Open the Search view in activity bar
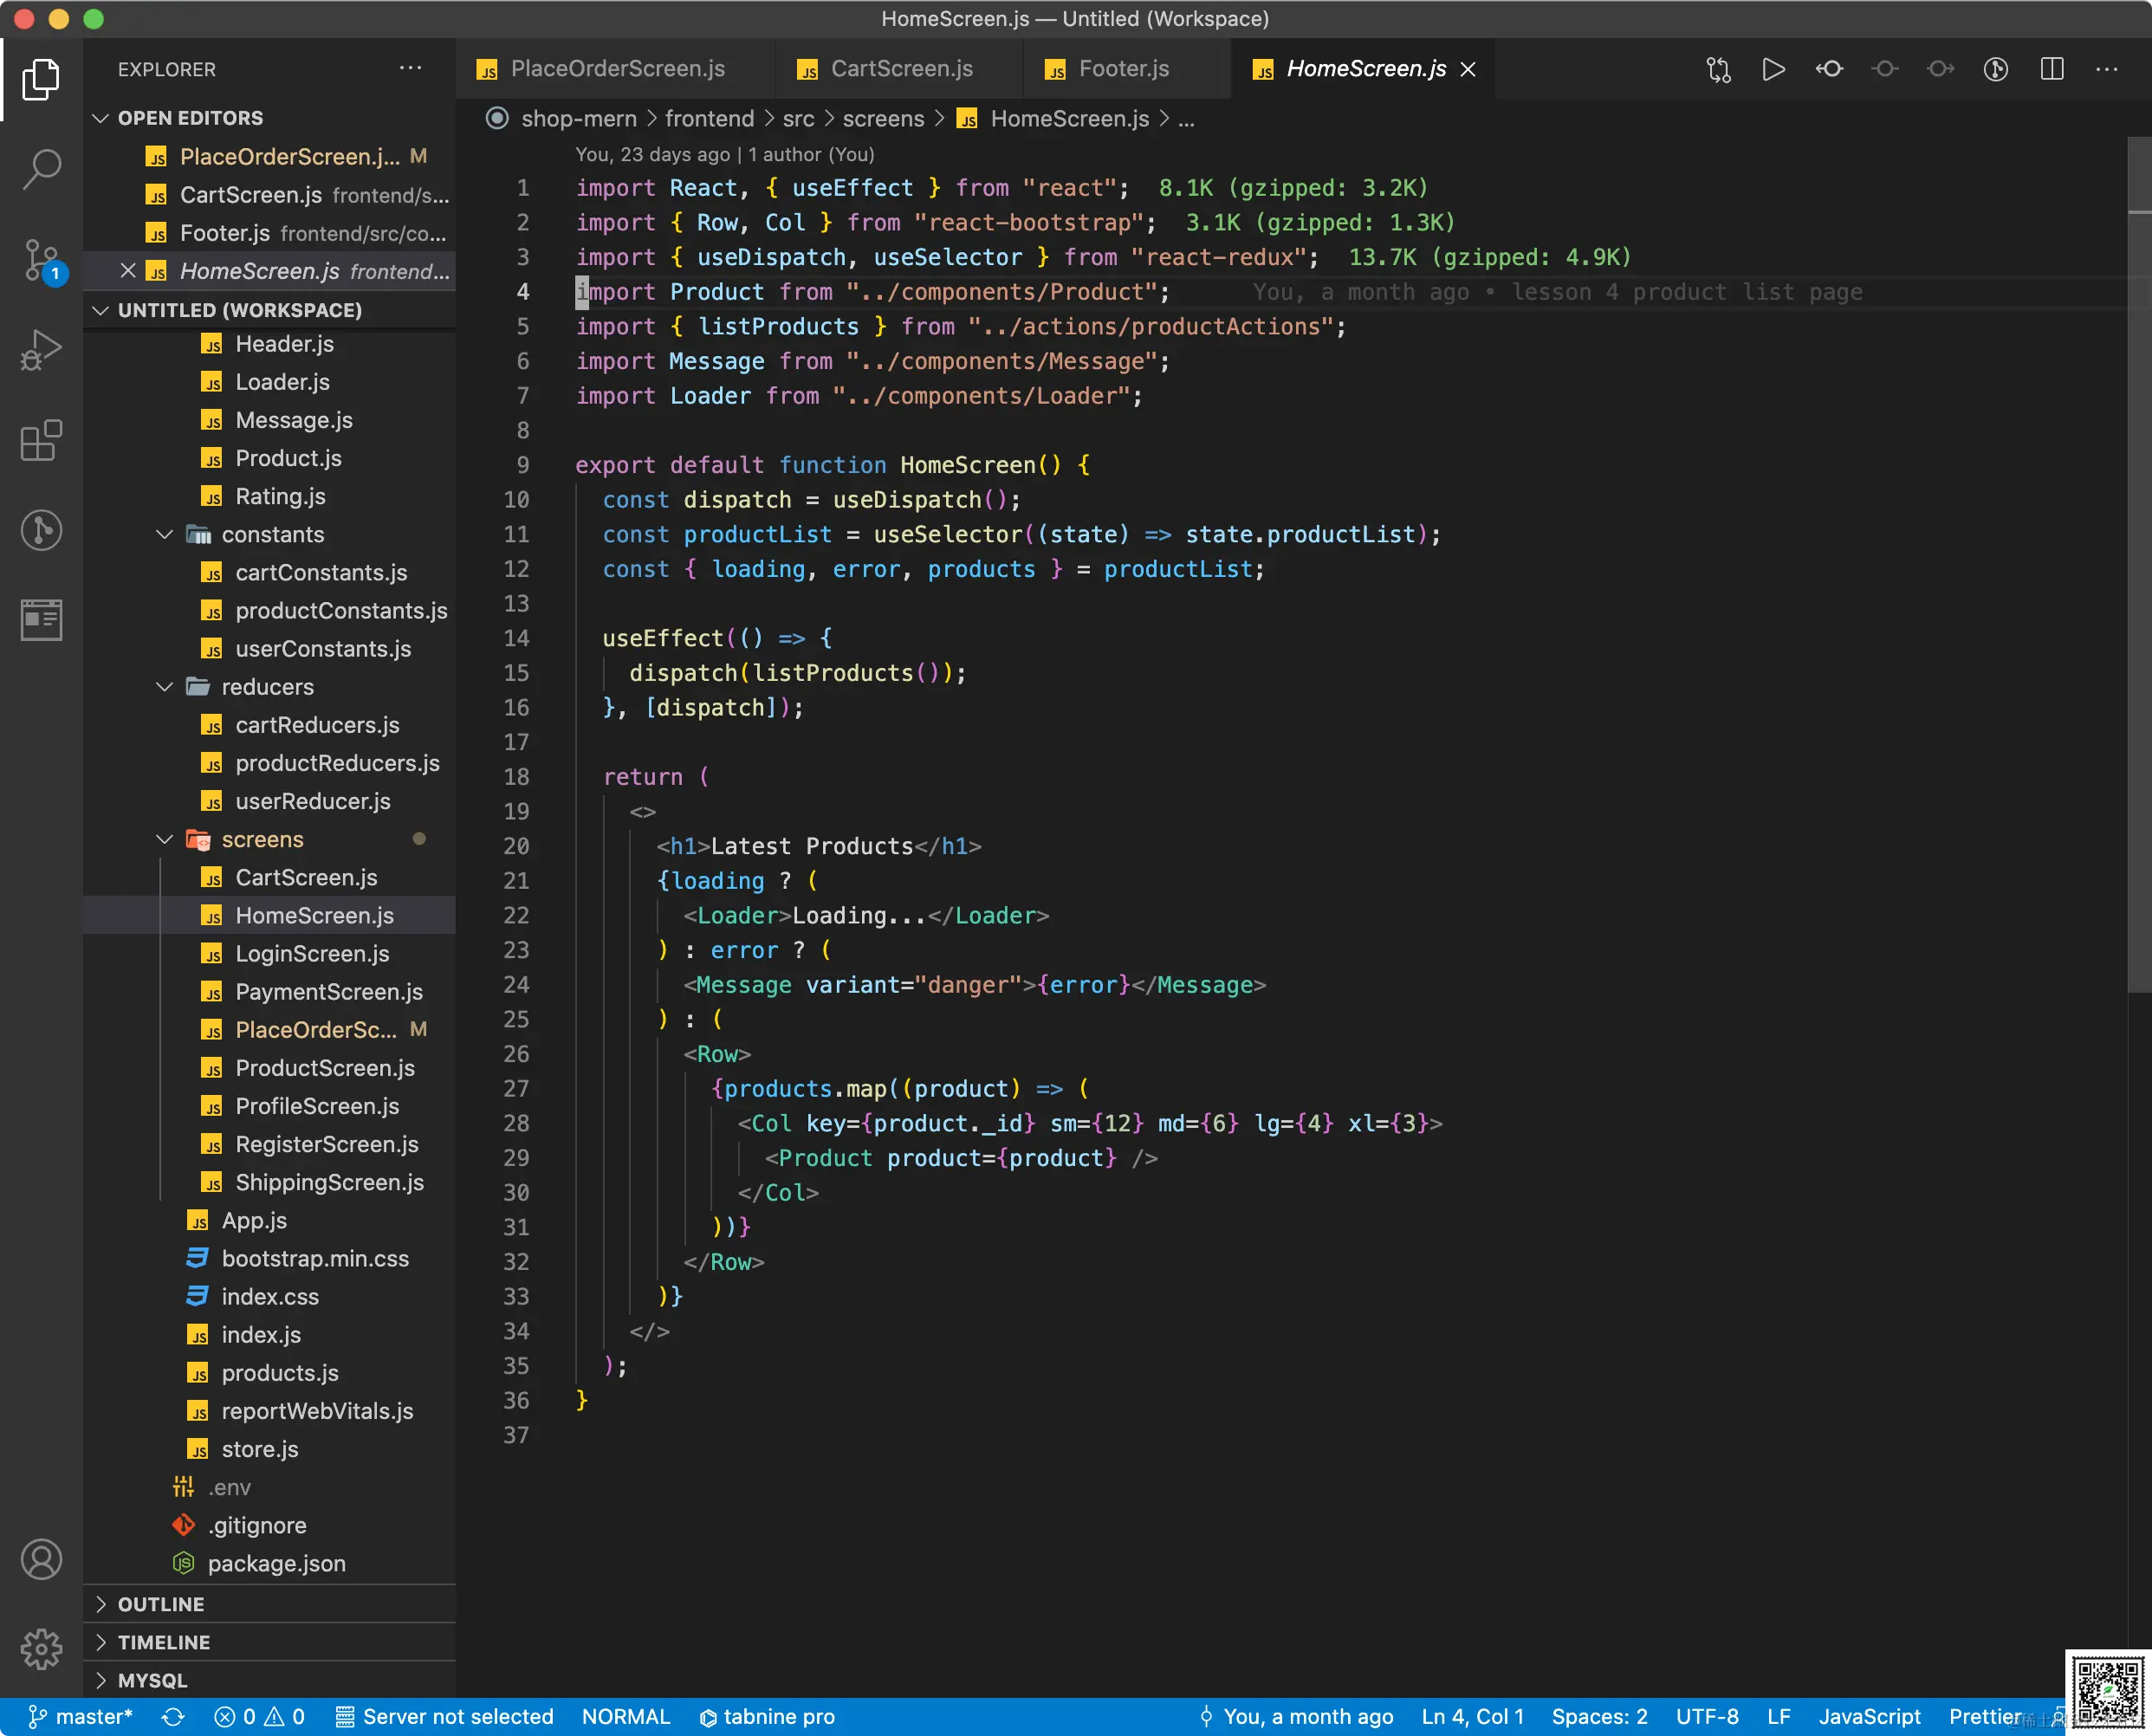 click(x=41, y=169)
